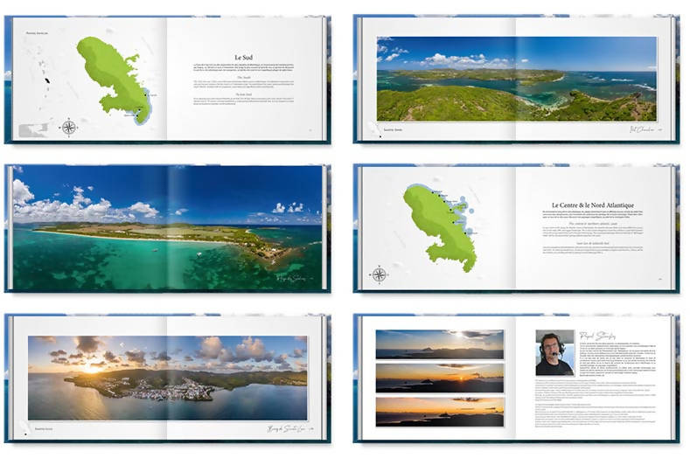Click the author biography text block
Screen dimensions: 690x458
point(603,385)
